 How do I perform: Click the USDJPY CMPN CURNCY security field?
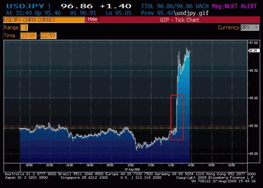pos(44,20)
